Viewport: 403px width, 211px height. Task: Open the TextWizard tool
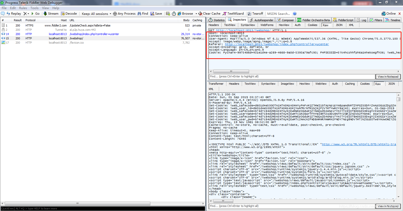click(233, 14)
